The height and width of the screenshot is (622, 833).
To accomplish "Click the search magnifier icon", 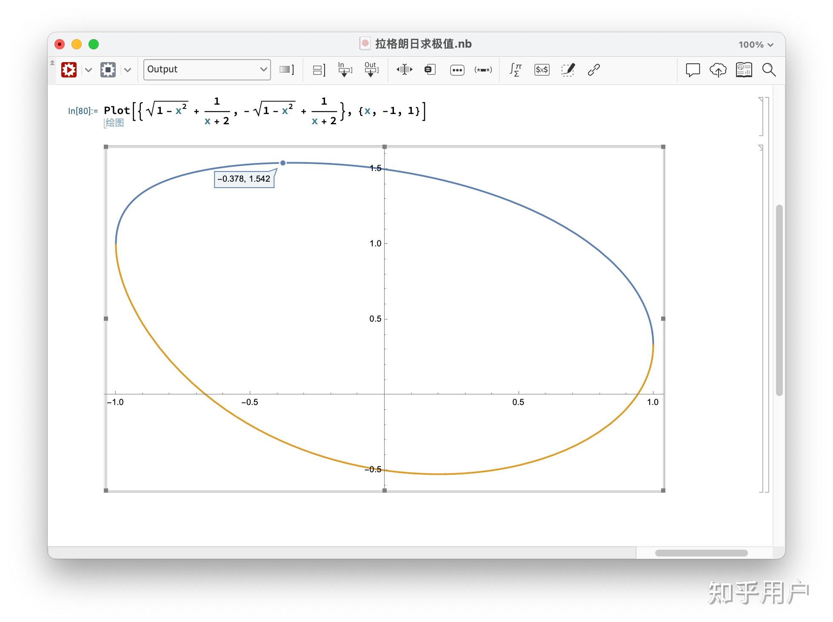I will [x=769, y=70].
